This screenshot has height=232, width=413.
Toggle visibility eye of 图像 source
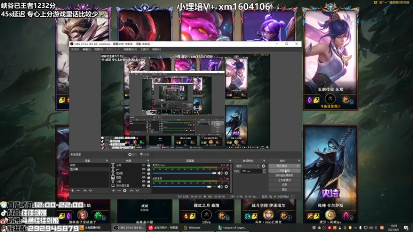pyautogui.click(x=144, y=177)
